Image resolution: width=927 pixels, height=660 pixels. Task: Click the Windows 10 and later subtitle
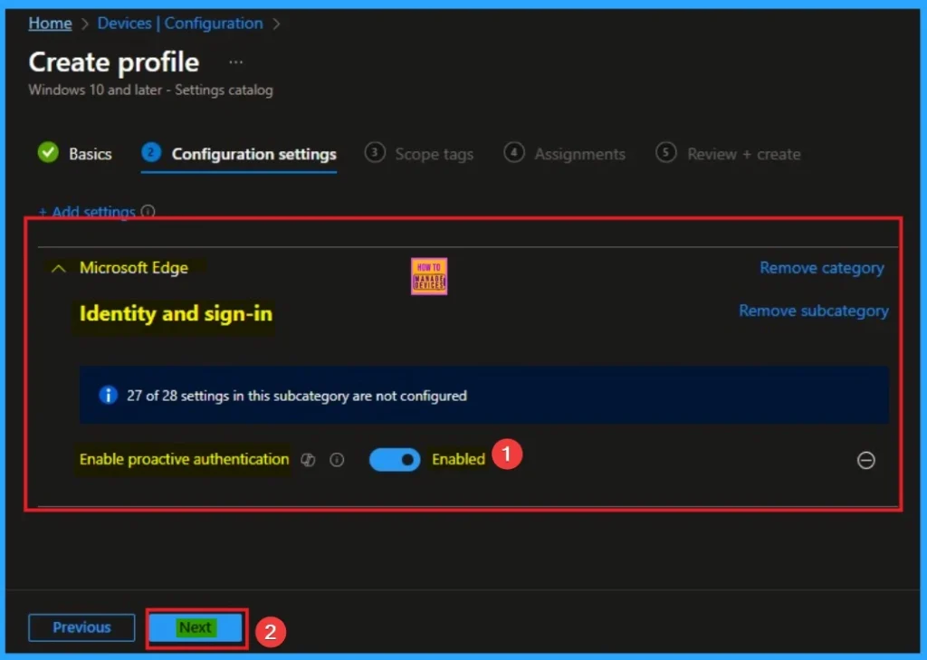151,90
